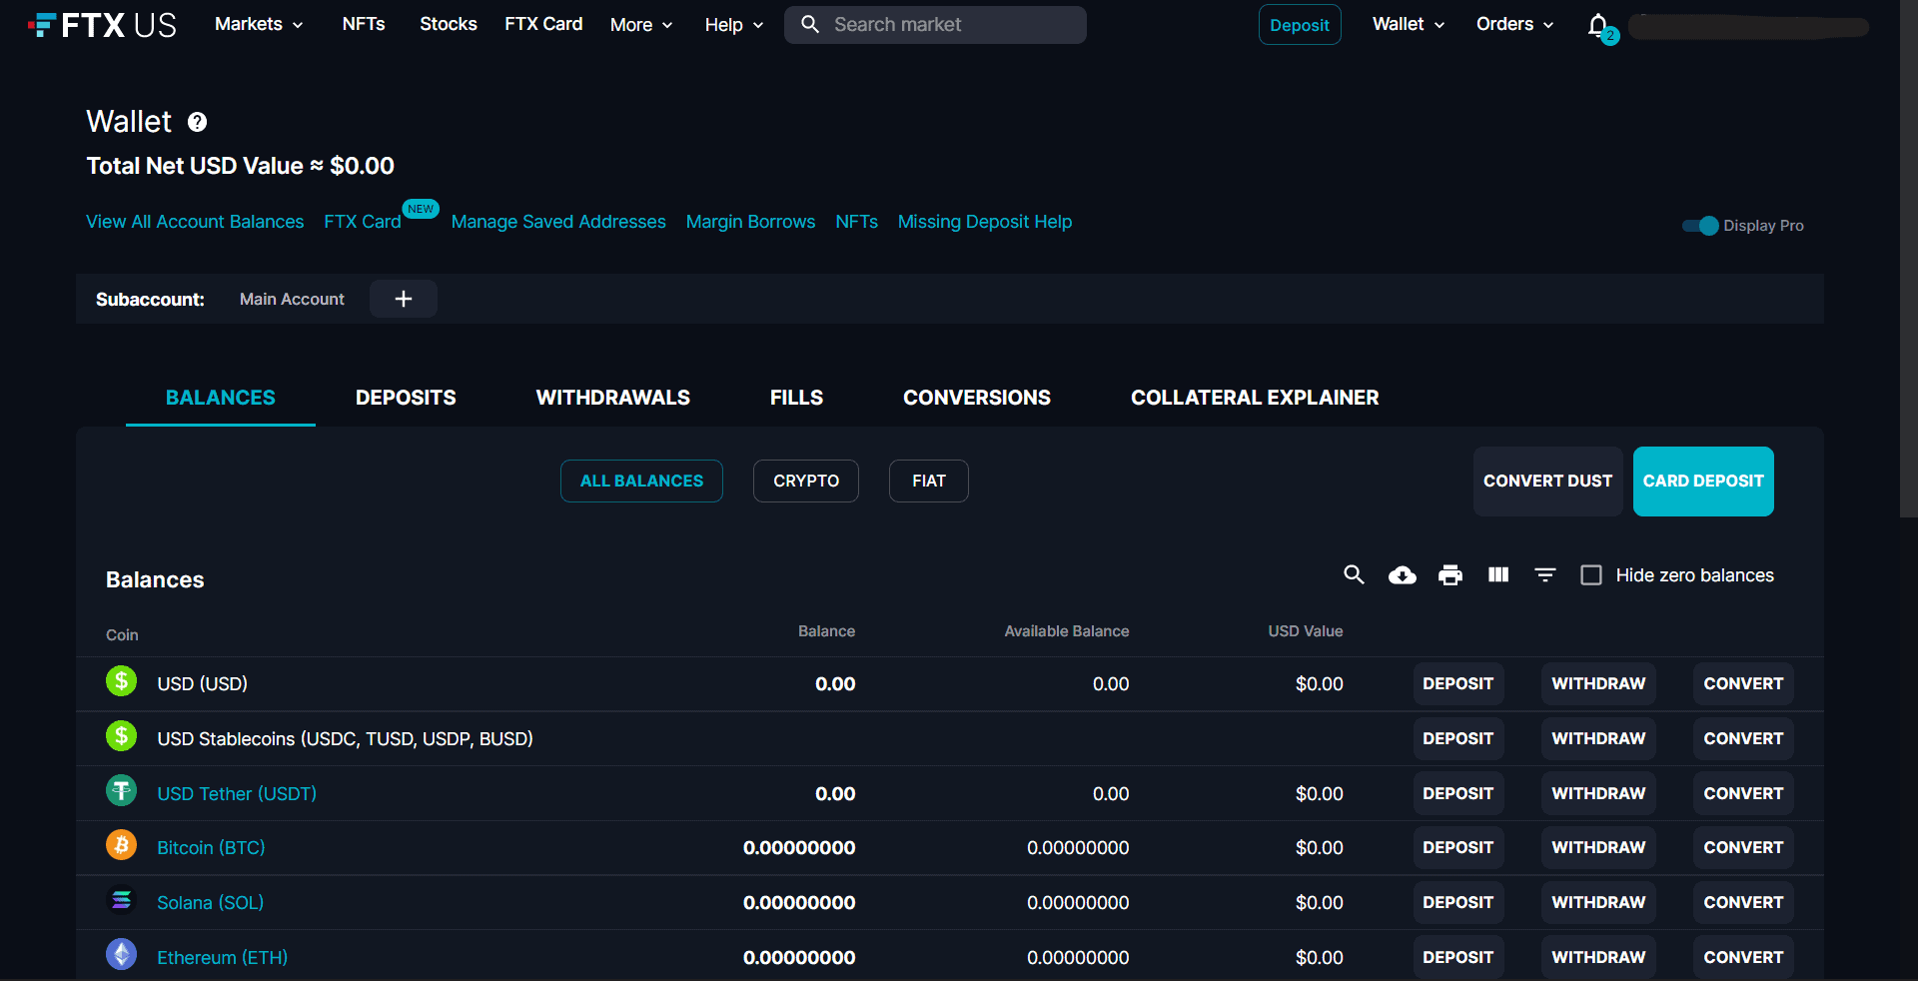Viewport: 1918px width, 981px height.
Task: Switch to the Collateral Explainer tab
Action: 1255,398
